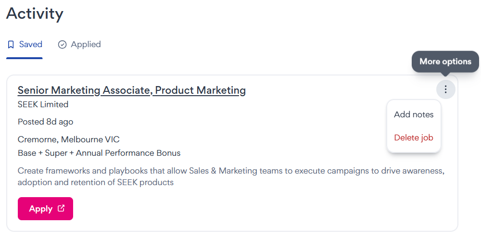Select Delete job from the options menu

[414, 138]
